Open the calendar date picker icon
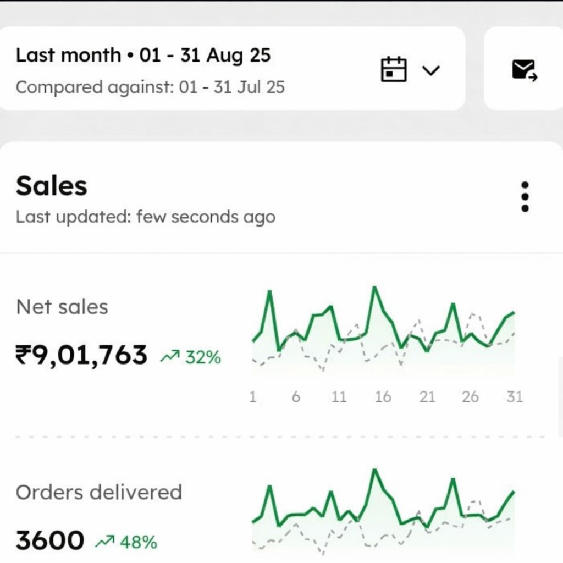Screen dimensions: 563x563 click(x=394, y=70)
